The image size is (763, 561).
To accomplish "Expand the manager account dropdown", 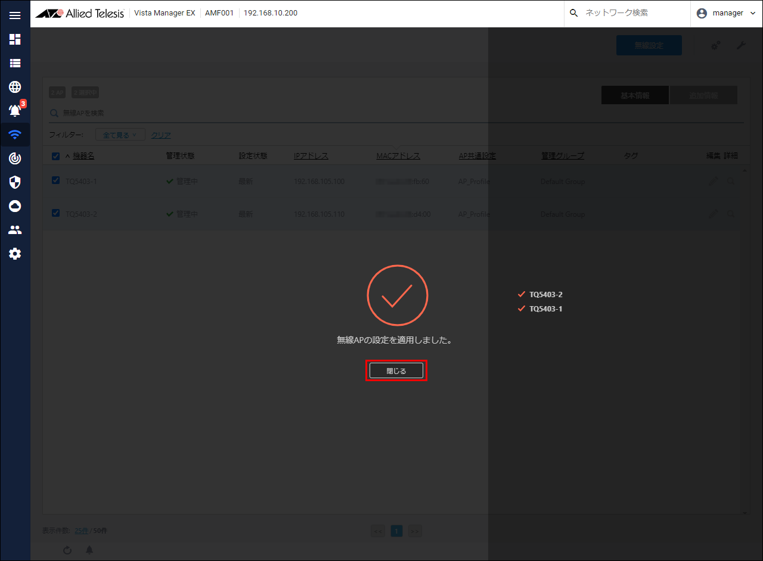I will coord(726,13).
